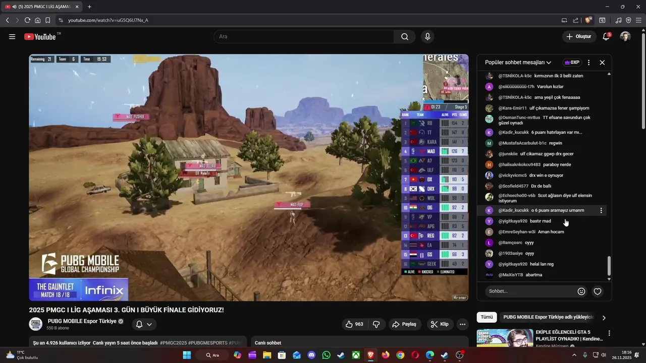Open Brave sidebar search panel
This screenshot has height=363, width=646.
click(602, 20)
